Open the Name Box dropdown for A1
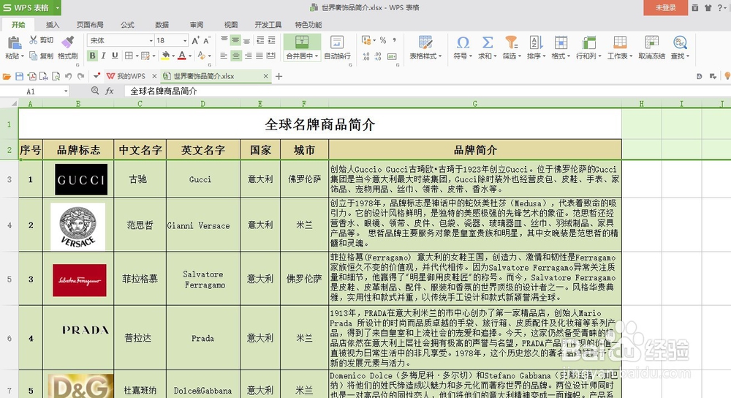731x398 pixels. 66,91
